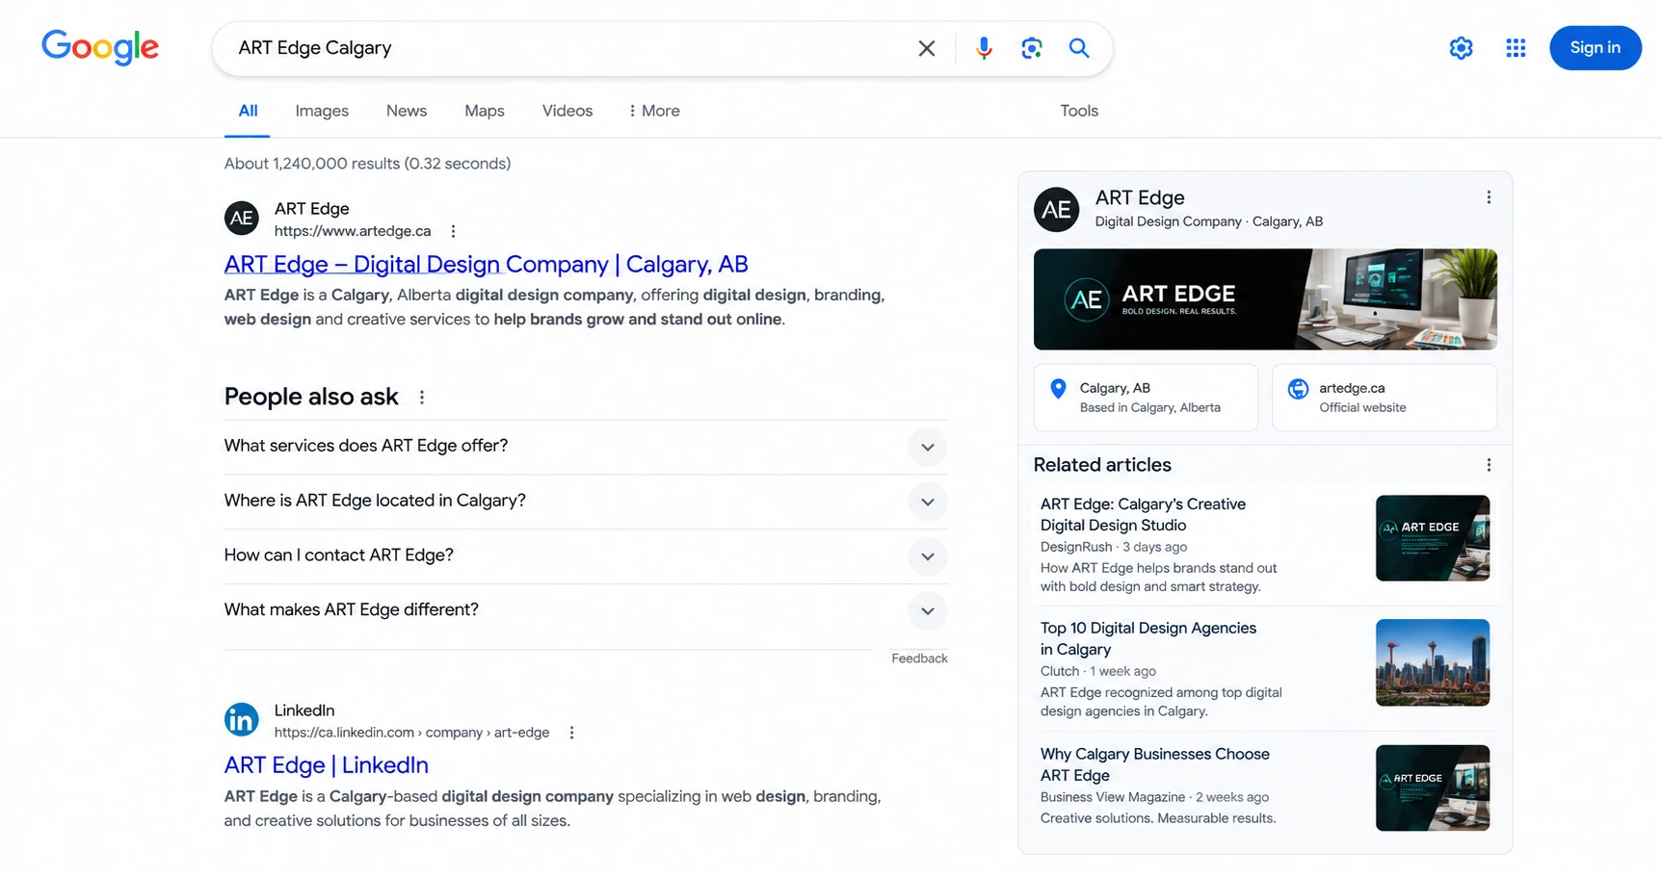The height and width of the screenshot is (878, 1662).
Task: Click the LinkedIn logo icon
Action: (242, 720)
